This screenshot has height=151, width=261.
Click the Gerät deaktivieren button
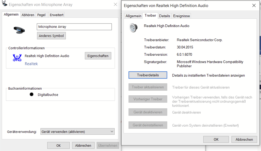pos(148,112)
